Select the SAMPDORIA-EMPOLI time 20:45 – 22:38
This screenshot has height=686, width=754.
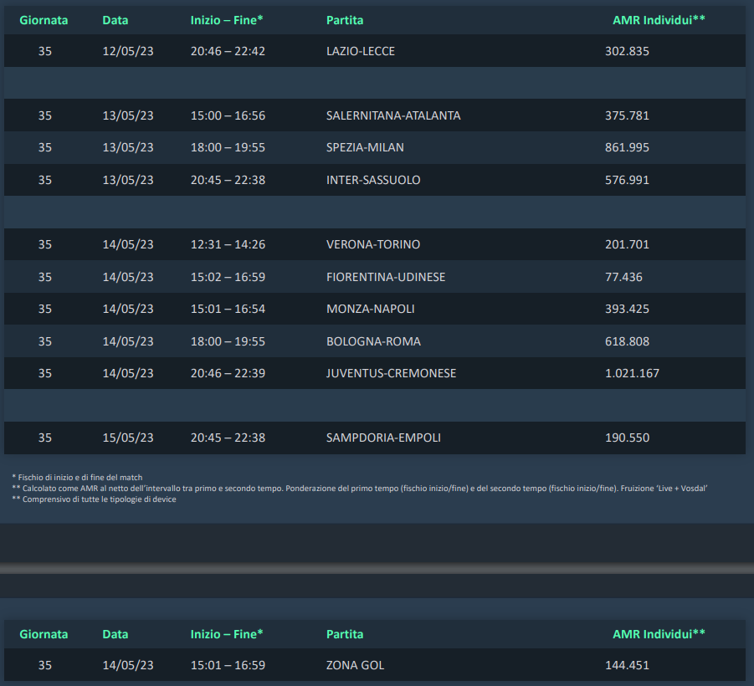(x=228, y=438)
